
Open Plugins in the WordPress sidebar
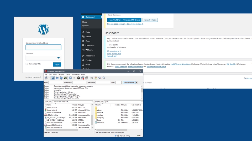88,60
